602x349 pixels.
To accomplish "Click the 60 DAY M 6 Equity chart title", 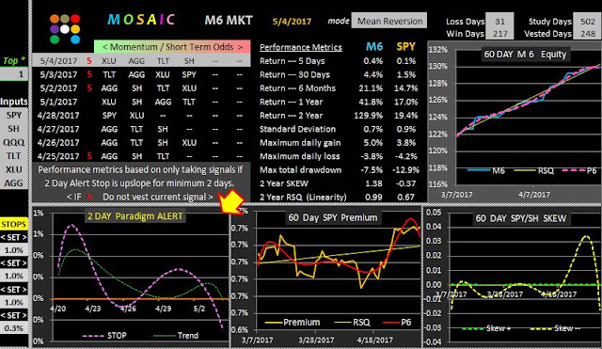I will [x=525, y=55].
